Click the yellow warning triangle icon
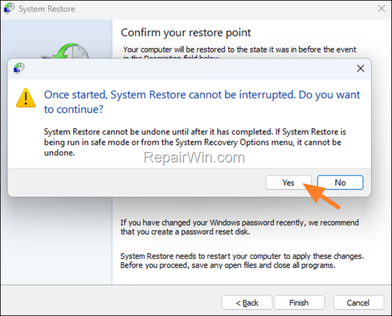 [x=25, y=98]
